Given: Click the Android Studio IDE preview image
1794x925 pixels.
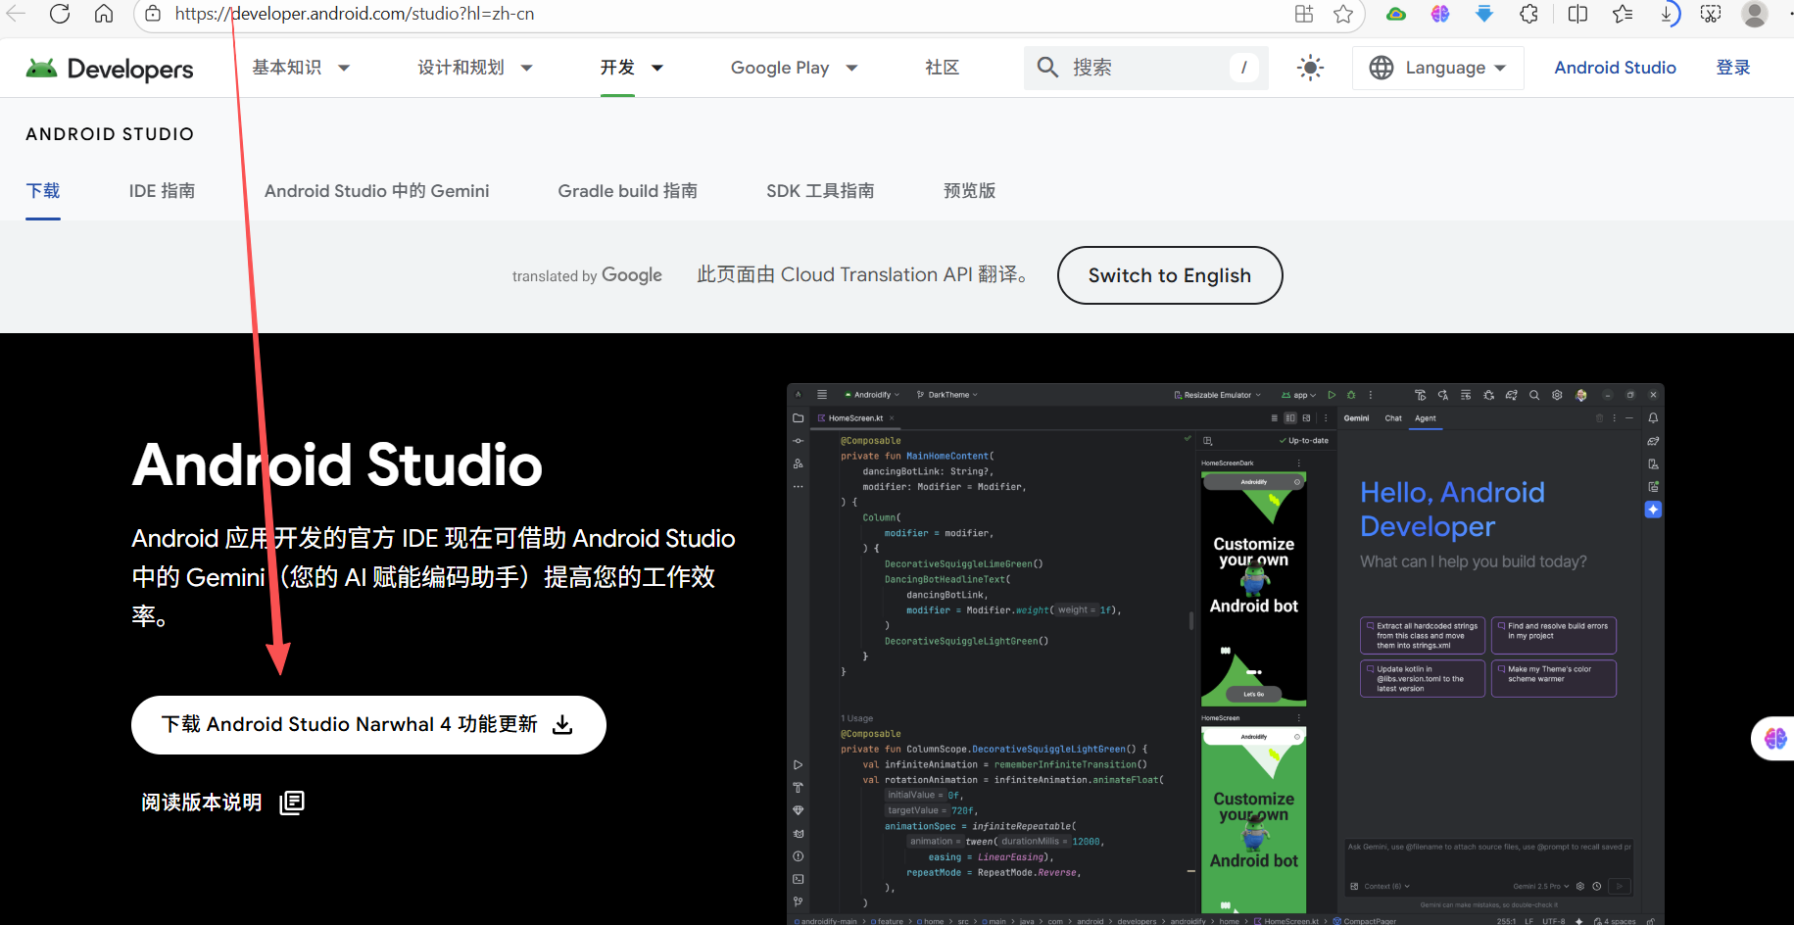Looking at the screenshot, I should tap(1225, 654).
